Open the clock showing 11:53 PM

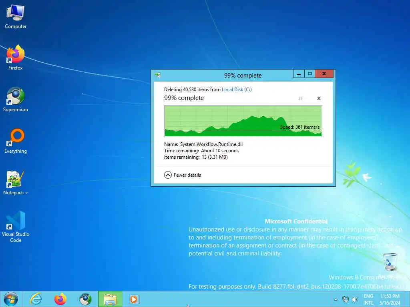pyautogui.click(x=390, y=299)
